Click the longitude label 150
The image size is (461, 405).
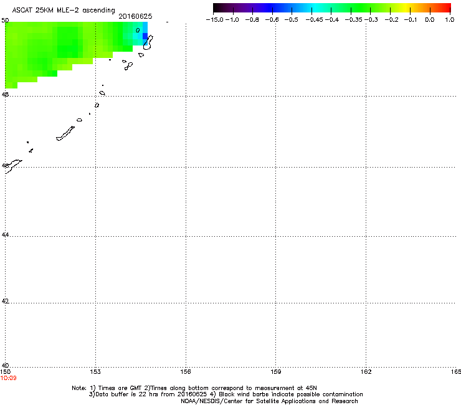pos(5,372)
